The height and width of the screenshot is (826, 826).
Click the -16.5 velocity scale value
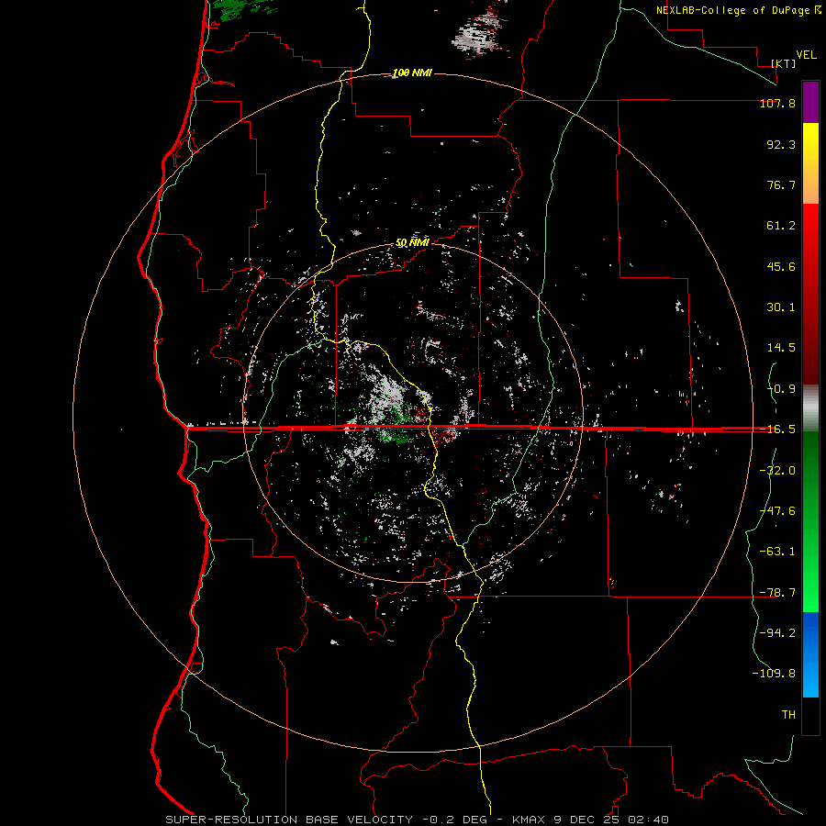pos(777,430)
